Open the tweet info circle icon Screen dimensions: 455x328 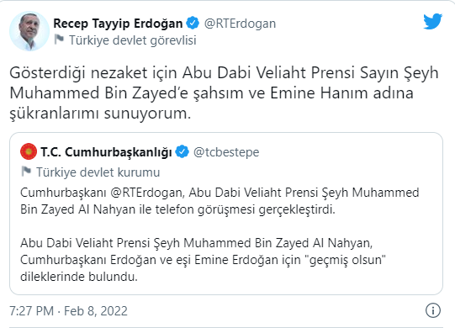(x=433, y=310)
